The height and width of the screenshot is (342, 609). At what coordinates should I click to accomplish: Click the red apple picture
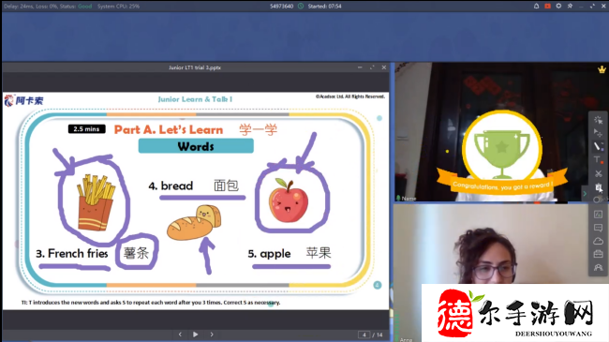(289, 201)
